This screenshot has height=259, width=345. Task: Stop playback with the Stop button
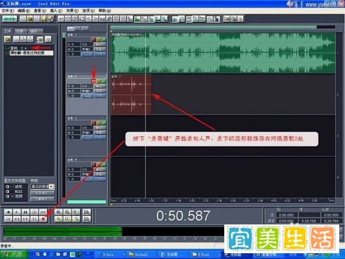(x=8, y=212)
